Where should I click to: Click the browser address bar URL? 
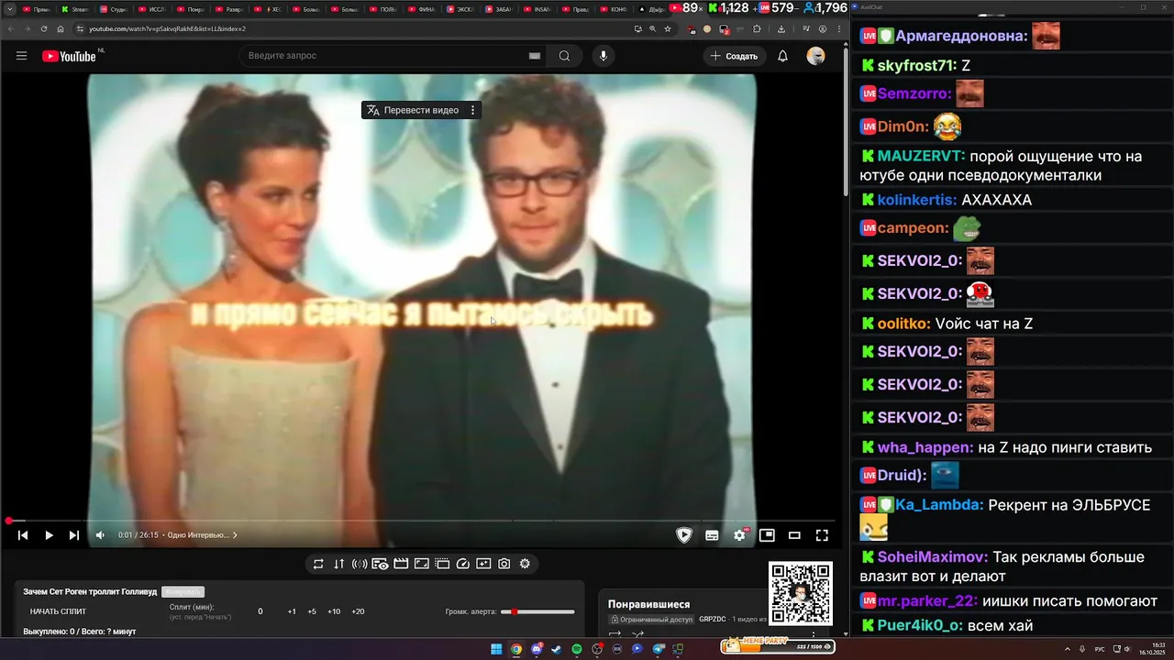pyautogui.click(x=167, y=28)
